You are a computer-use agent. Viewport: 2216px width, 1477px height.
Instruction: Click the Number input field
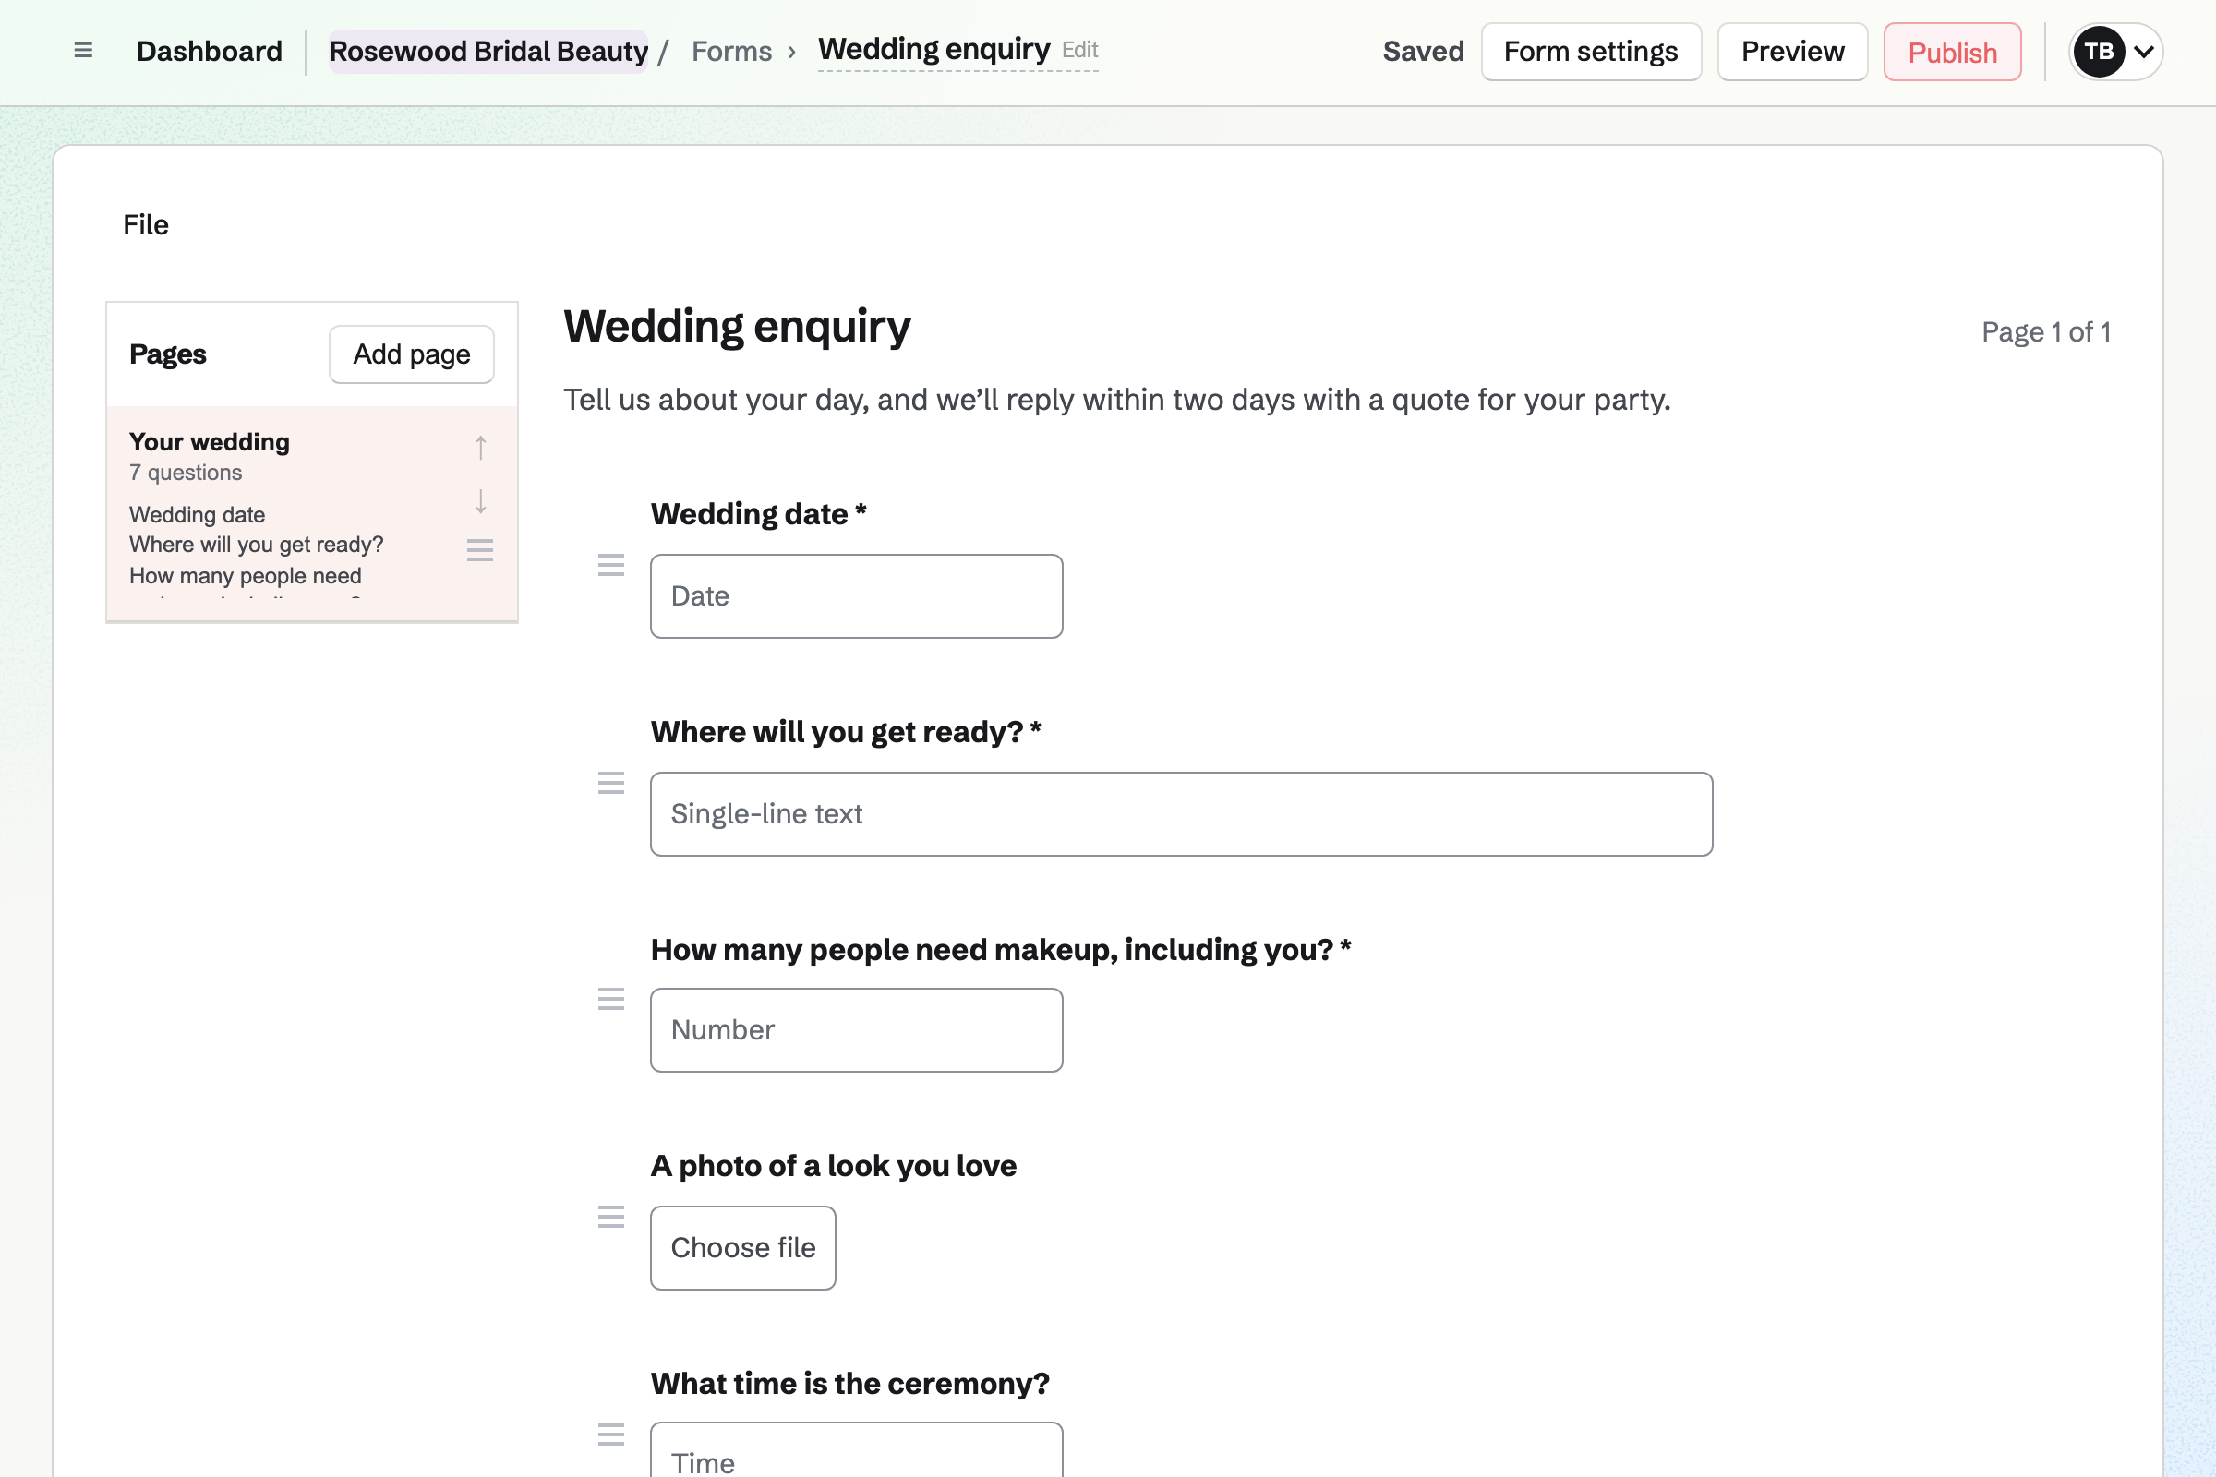[x=857, y=1029]
